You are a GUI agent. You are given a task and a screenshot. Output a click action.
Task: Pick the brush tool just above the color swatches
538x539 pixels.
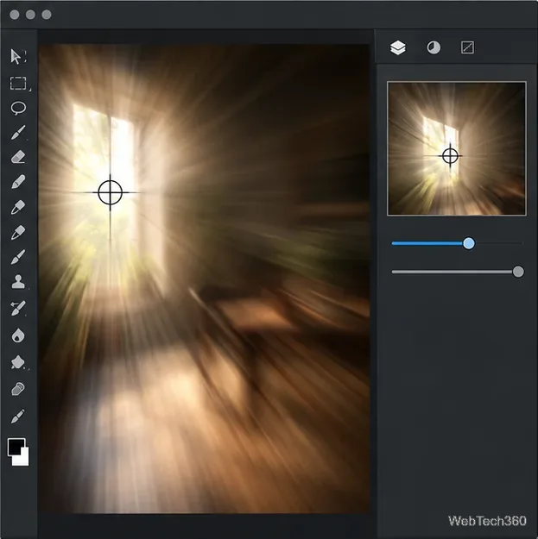(x=18, y=417)
